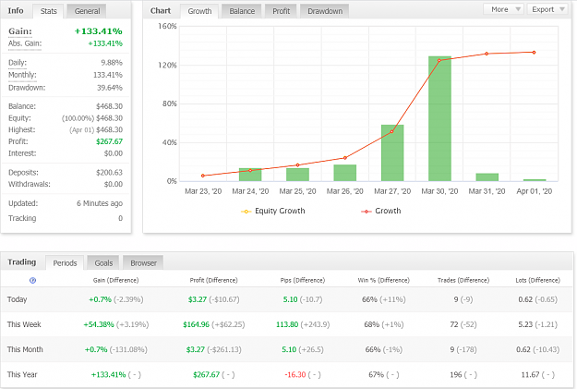577x389 pixels.
Task: Click the Updated '6 Minutes ago' text
Action: click(100, 203)
